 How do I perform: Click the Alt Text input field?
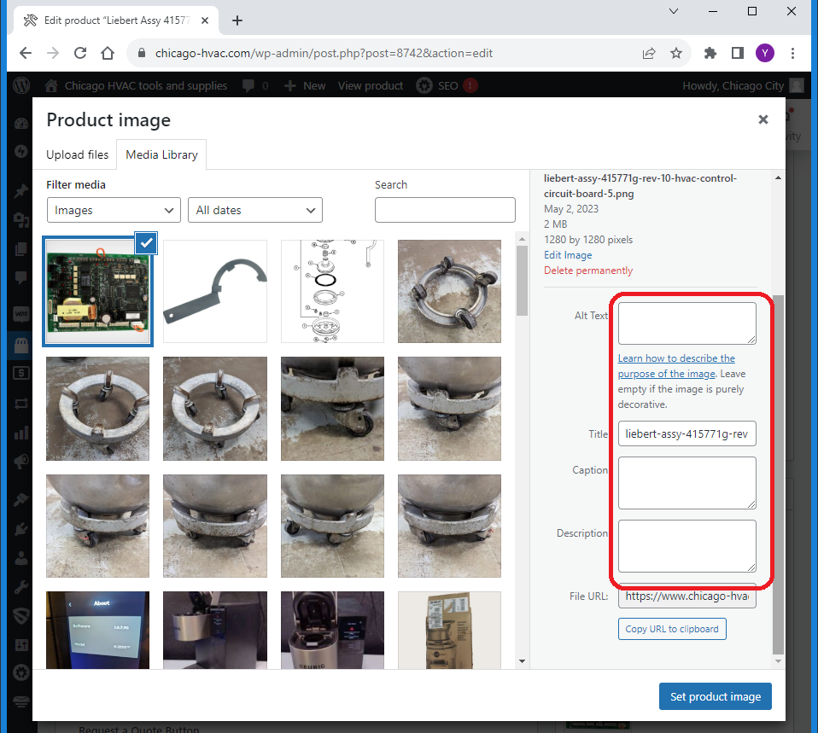click(687, 323)
